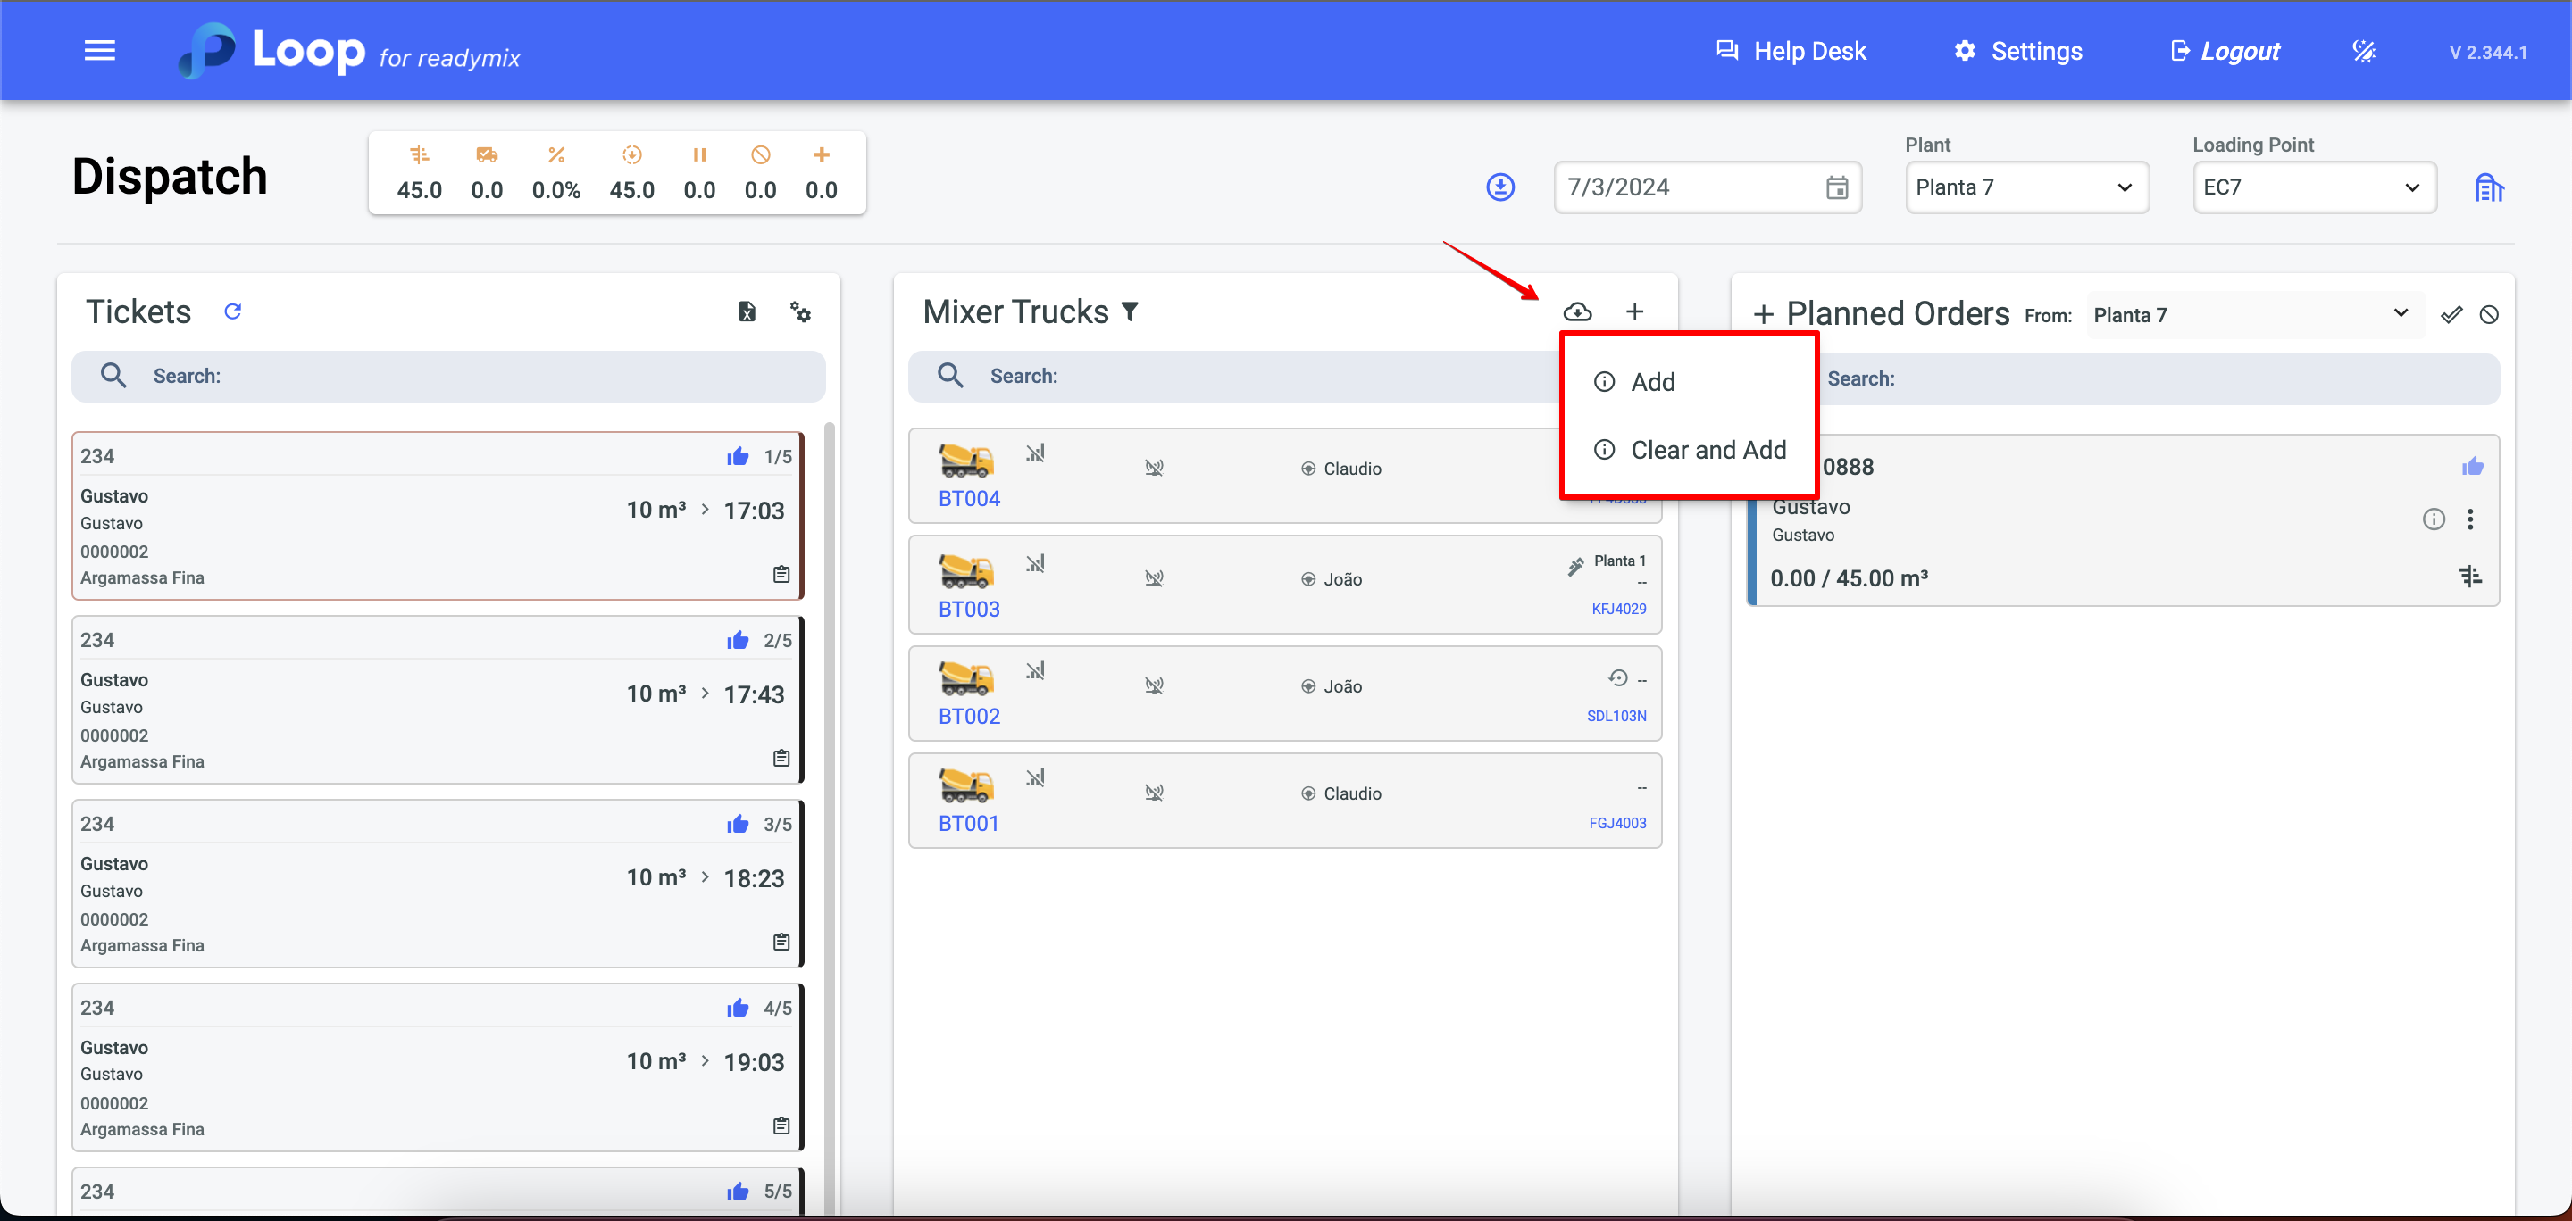Click the Mixer Trucks filter funnel
Image resolution: width=2572 pixels, height=1221 pixels.
point(1131,311)
